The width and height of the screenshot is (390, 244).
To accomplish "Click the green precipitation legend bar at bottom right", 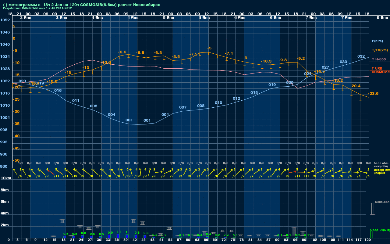I will coord(371,234).
